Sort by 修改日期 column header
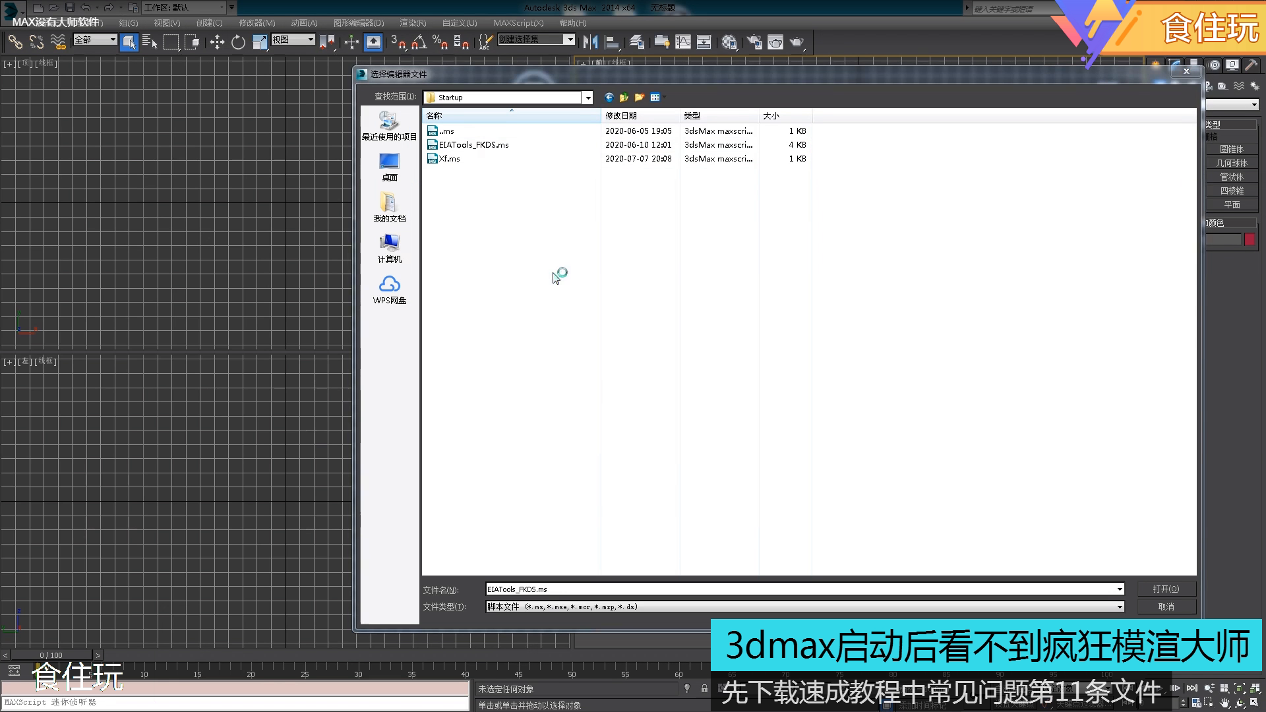The image size is (1266, 712). pos(640,115)
